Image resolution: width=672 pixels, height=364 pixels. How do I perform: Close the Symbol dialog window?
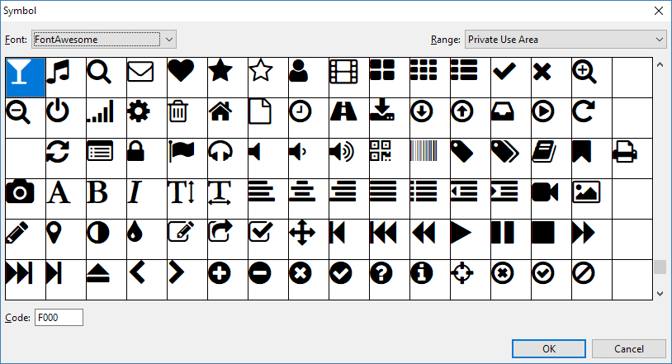(x=659, y=11)
